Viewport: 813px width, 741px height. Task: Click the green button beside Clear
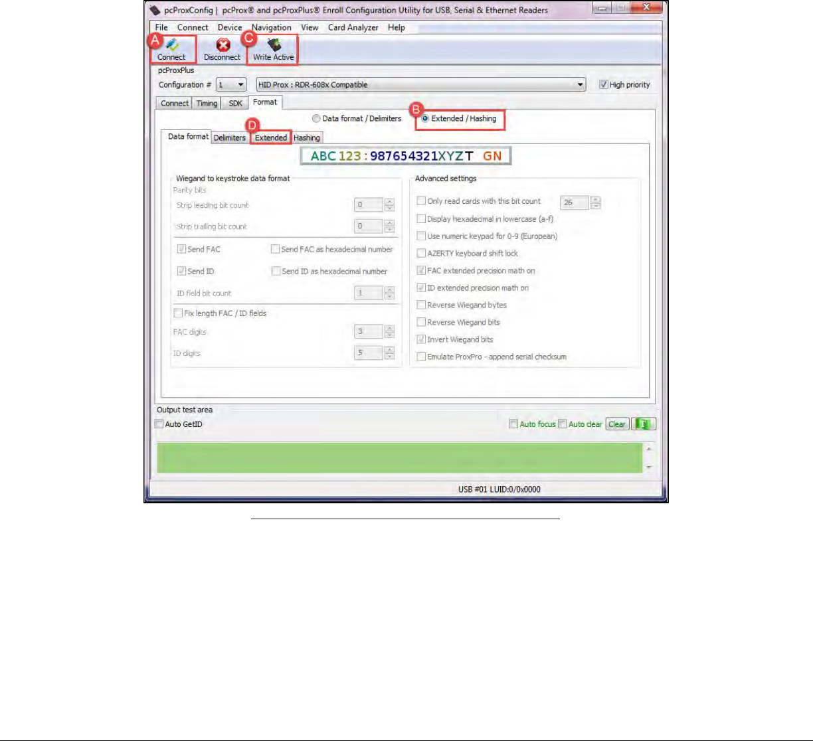pyautogui.click(x=644, y=424)
